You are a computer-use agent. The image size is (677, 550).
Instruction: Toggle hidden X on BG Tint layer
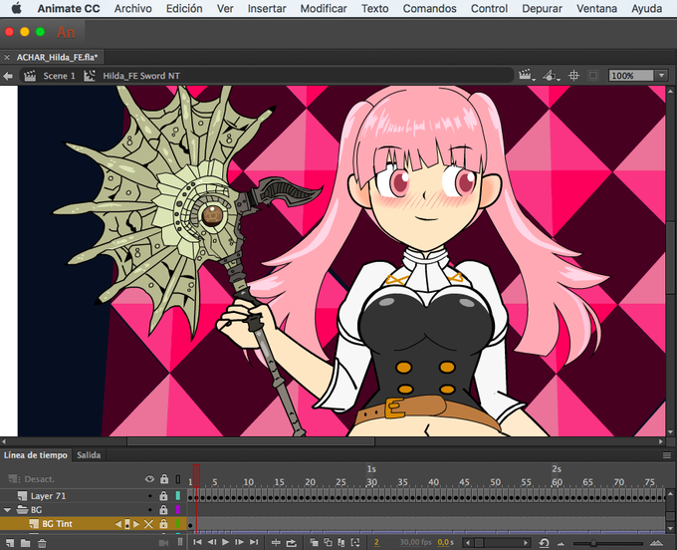148,524
